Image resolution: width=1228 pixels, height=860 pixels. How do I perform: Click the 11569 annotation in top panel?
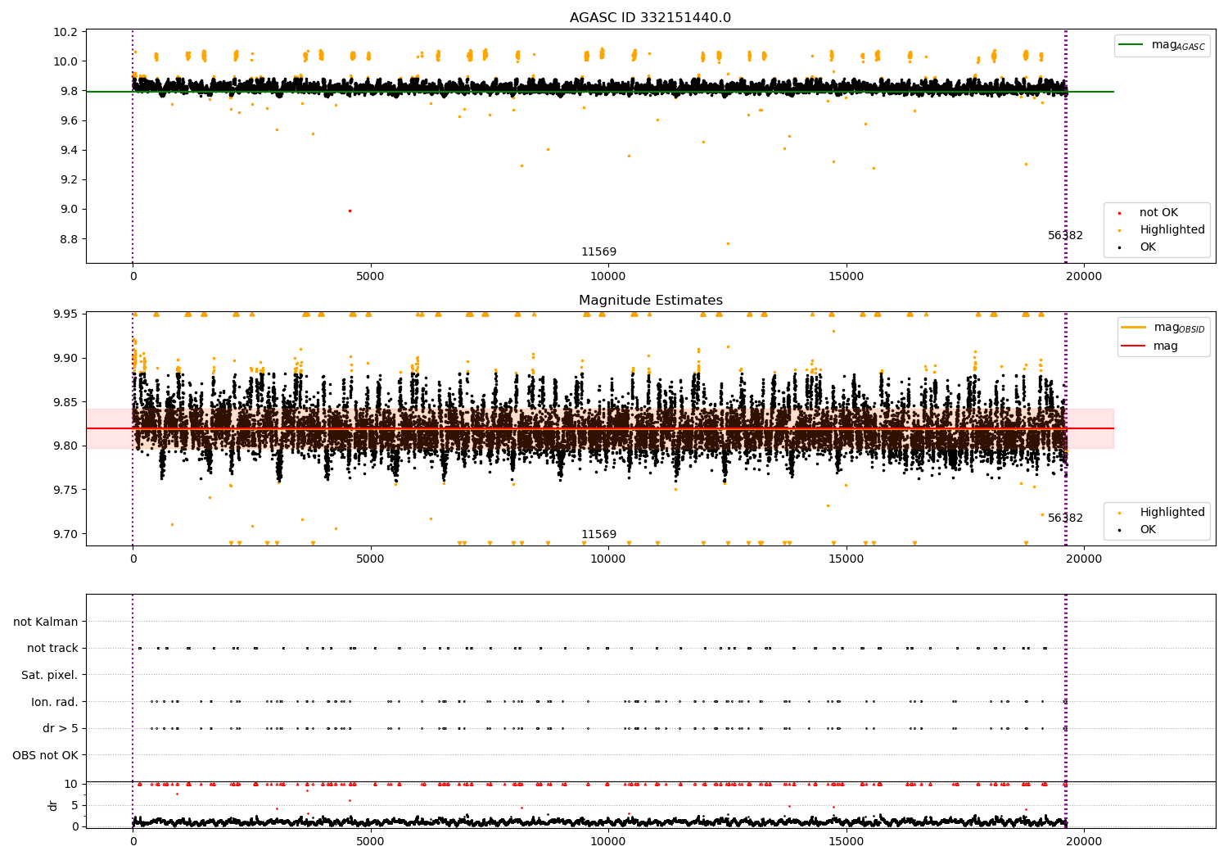click(598, 252)
